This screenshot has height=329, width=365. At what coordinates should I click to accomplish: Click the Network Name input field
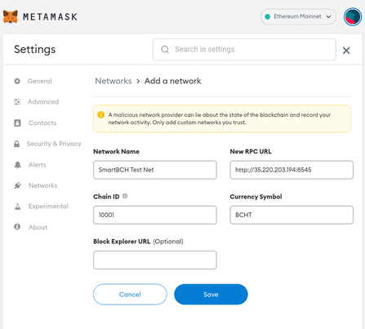tap(155, 170)
